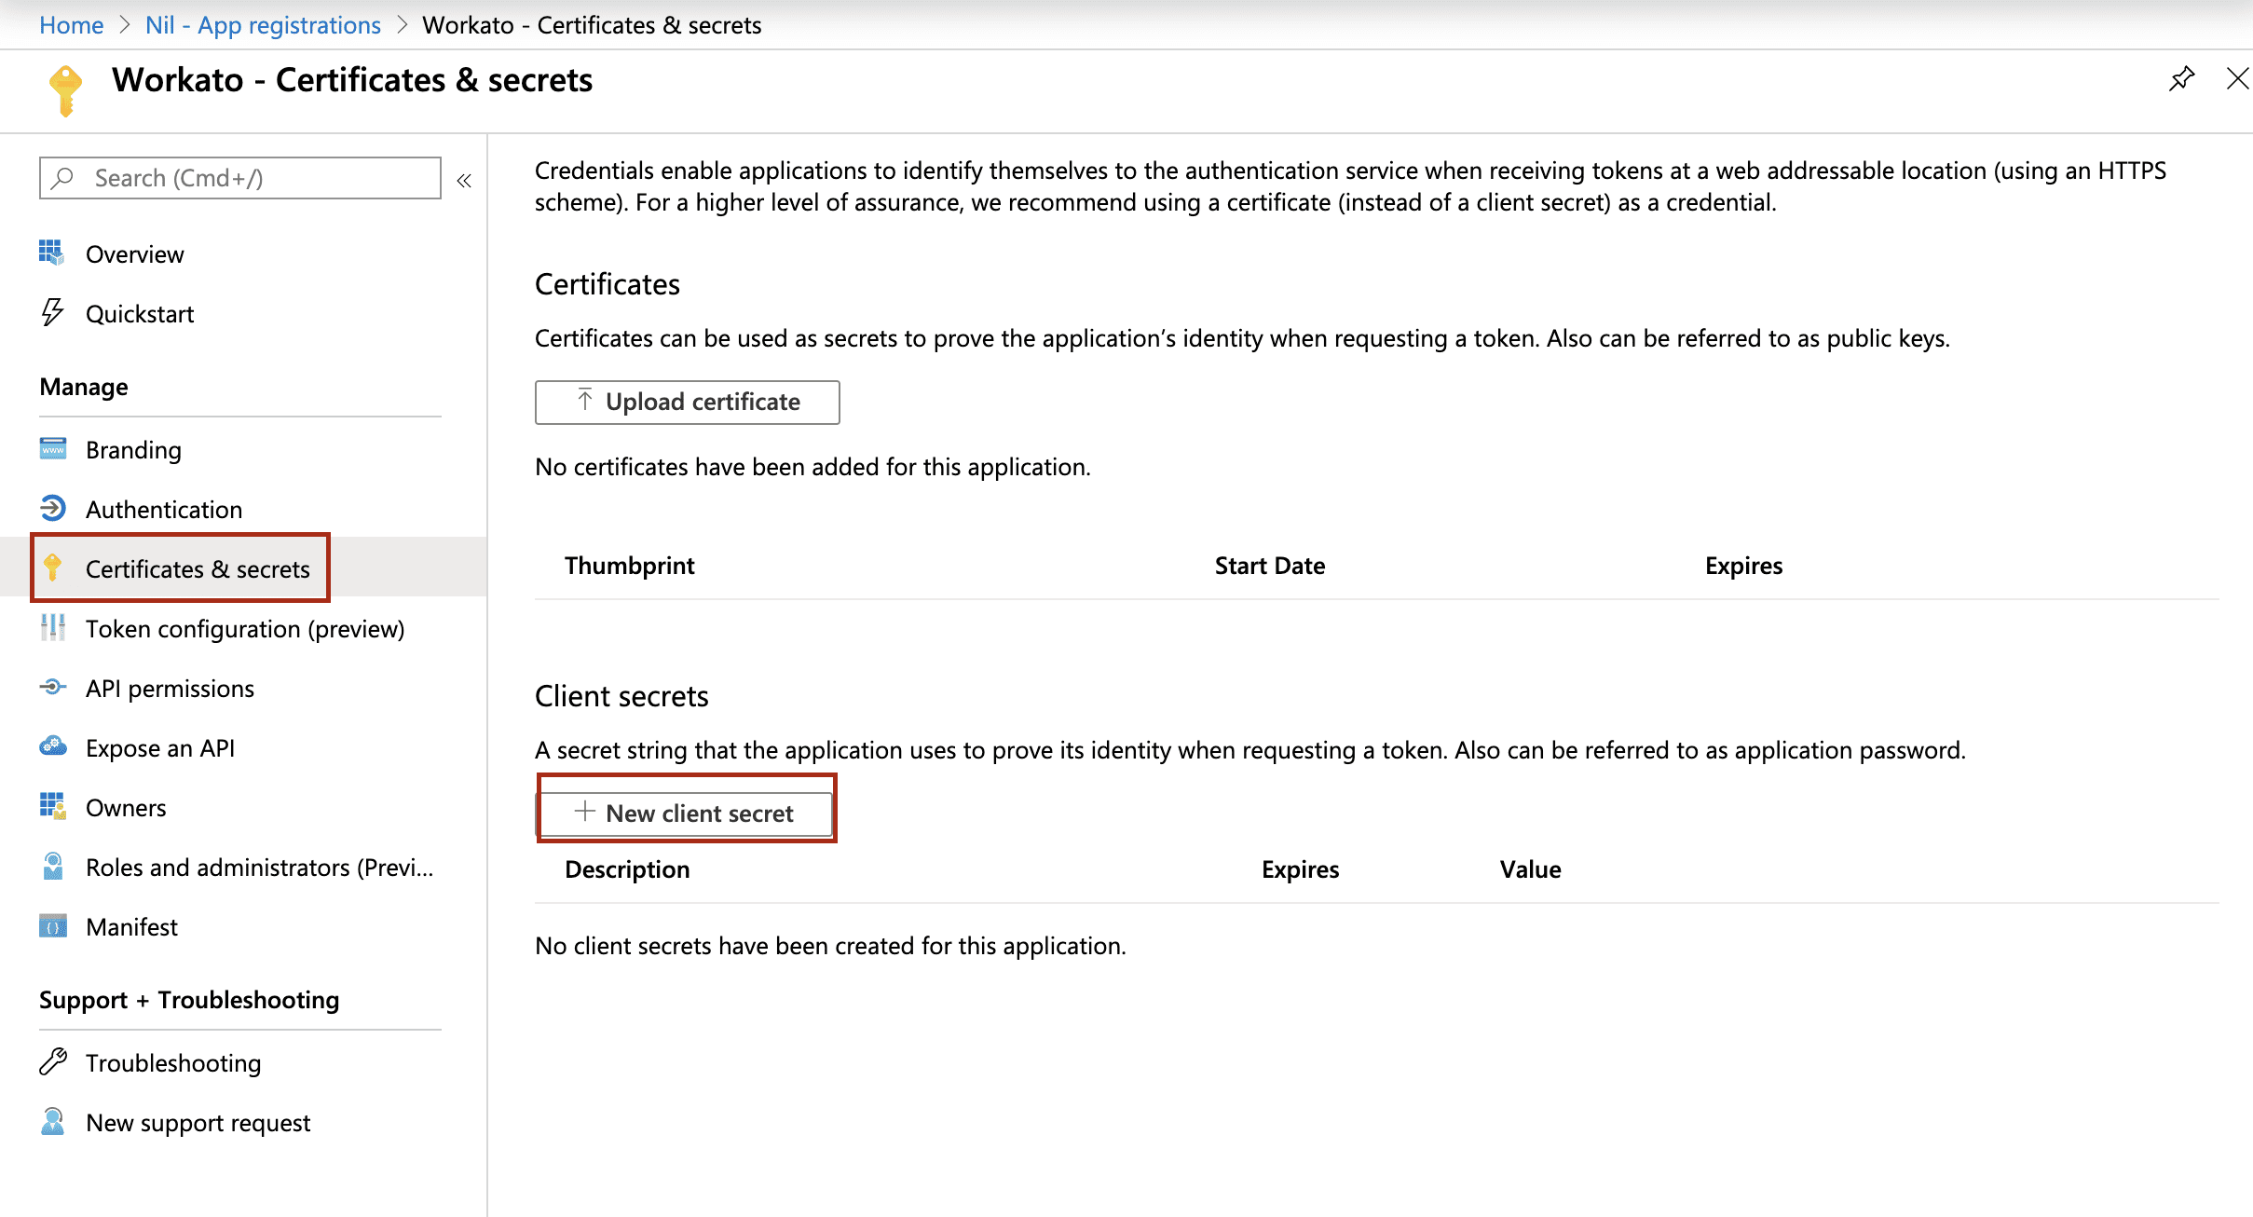Image resolution: width=2253 pixels, height=1217 pixels.
Task: Click the Expose an API cloud icon
Action: tap(53, 747)
